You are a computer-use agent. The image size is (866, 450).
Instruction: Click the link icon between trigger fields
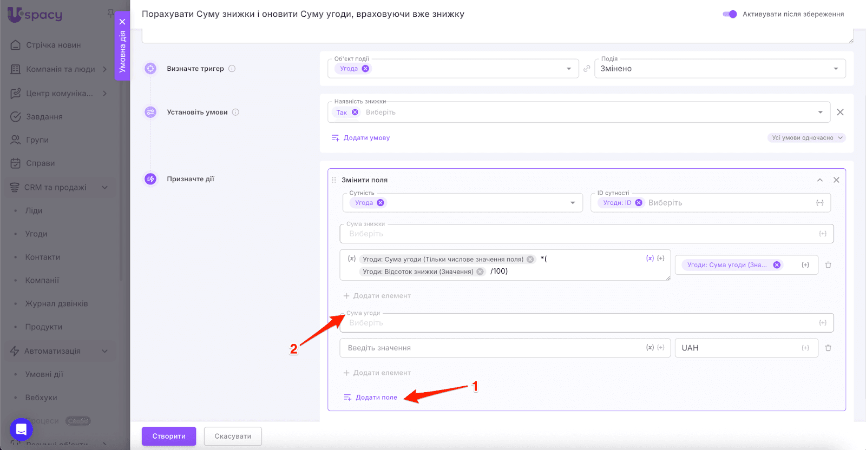[x=587, y=69]
